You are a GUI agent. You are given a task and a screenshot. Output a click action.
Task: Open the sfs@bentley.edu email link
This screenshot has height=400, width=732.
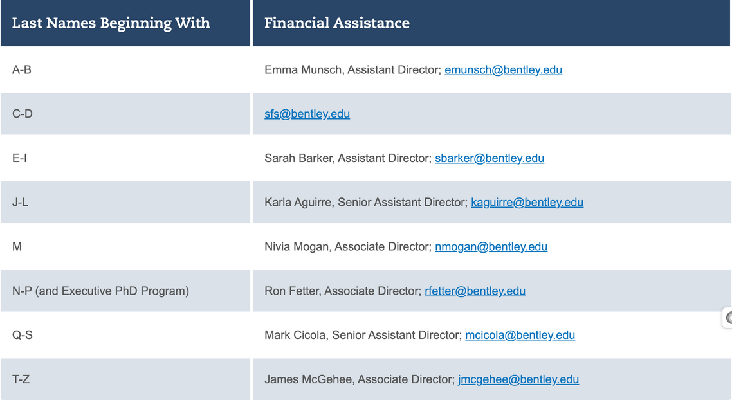(307, 114)
